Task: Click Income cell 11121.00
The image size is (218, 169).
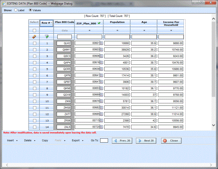Action: click(x=170, y=108)
